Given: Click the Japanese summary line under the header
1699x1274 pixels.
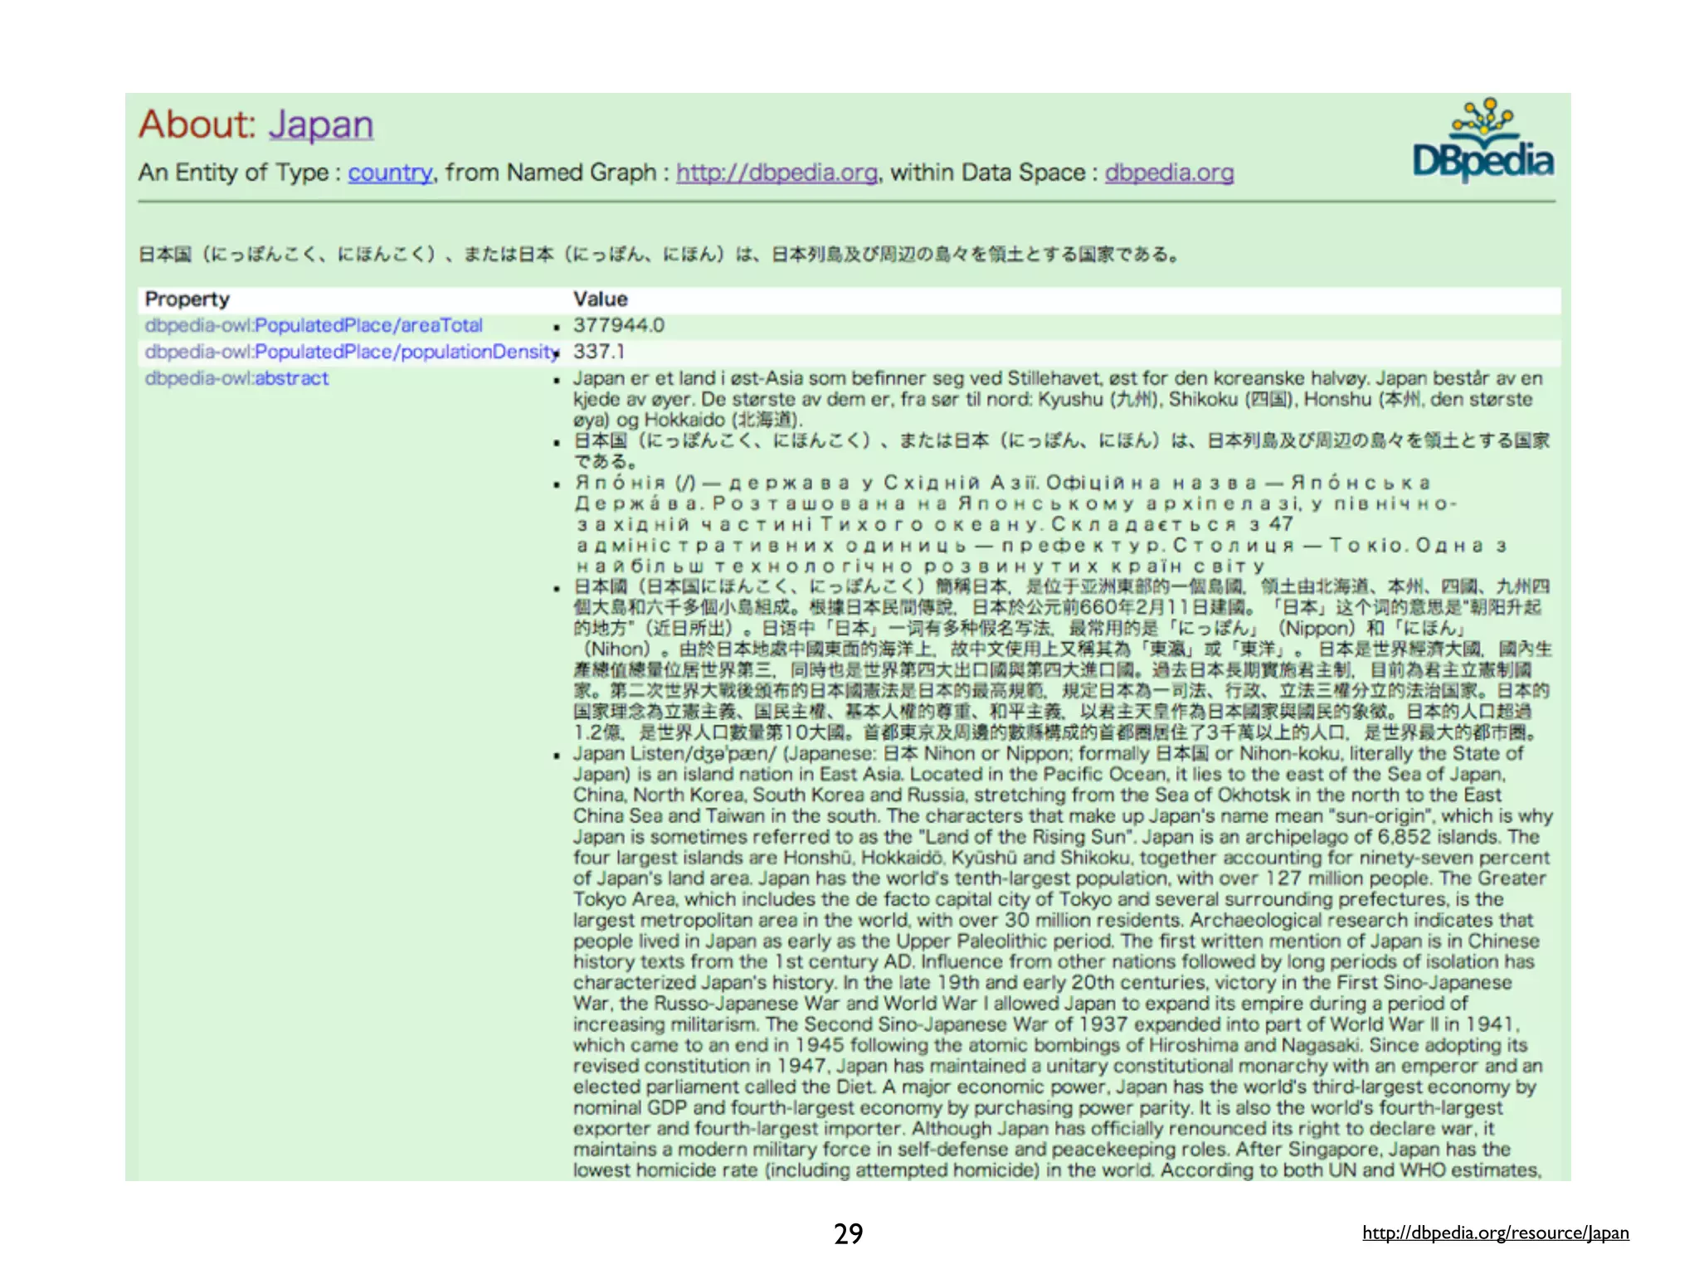Looking at the screenshot, I should [659, 254].
